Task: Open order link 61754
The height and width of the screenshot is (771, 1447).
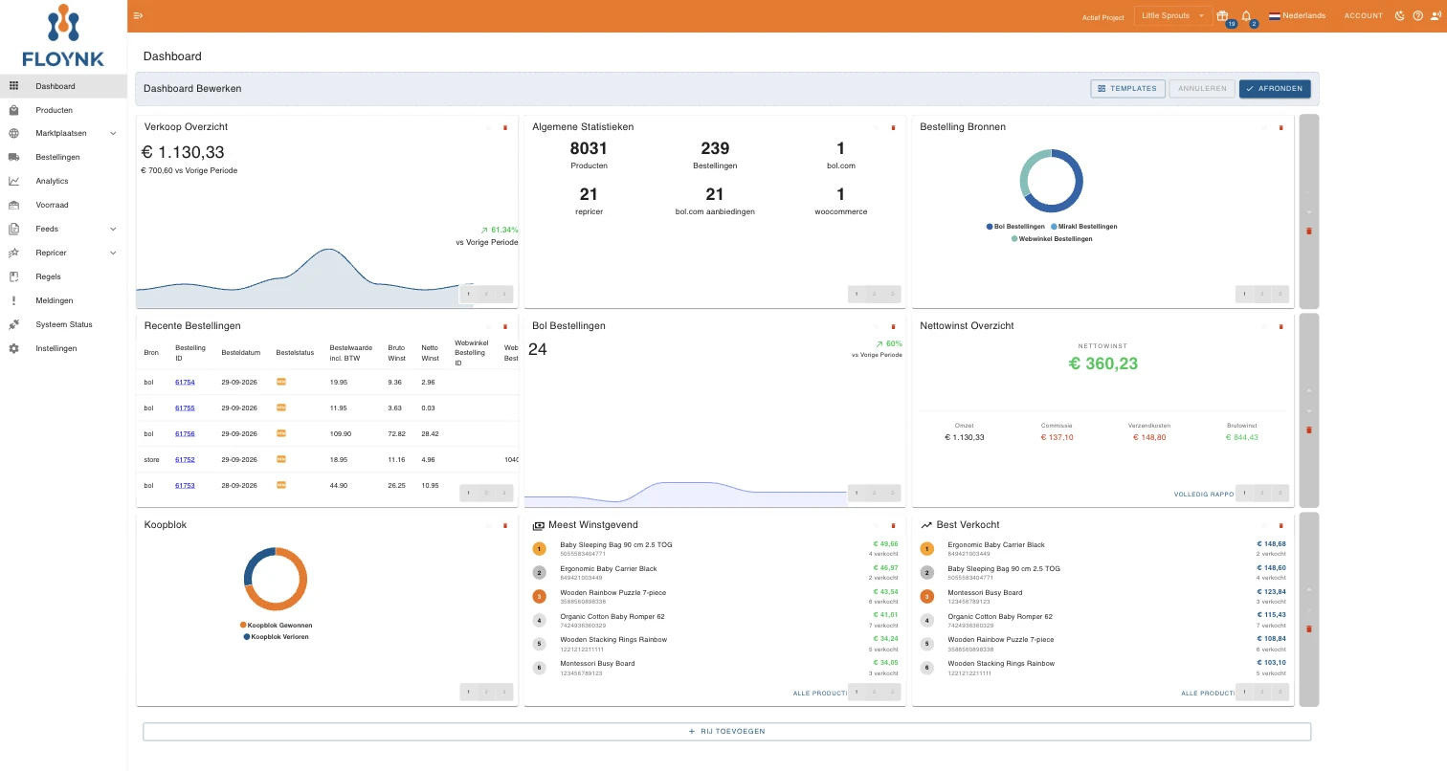Action: coord(185,383)
